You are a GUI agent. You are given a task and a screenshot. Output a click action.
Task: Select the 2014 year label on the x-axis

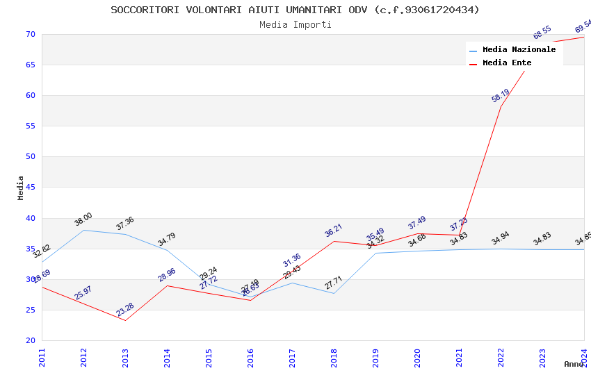(x=167, y=358)
